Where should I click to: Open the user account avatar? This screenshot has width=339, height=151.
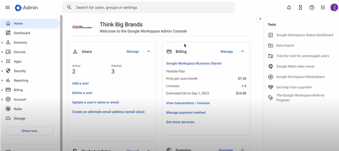(x=333, y=8)
